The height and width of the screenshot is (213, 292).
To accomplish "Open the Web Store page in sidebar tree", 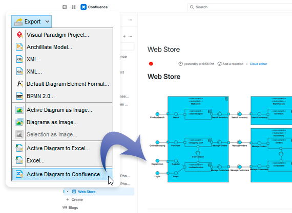I will (99, 192).
